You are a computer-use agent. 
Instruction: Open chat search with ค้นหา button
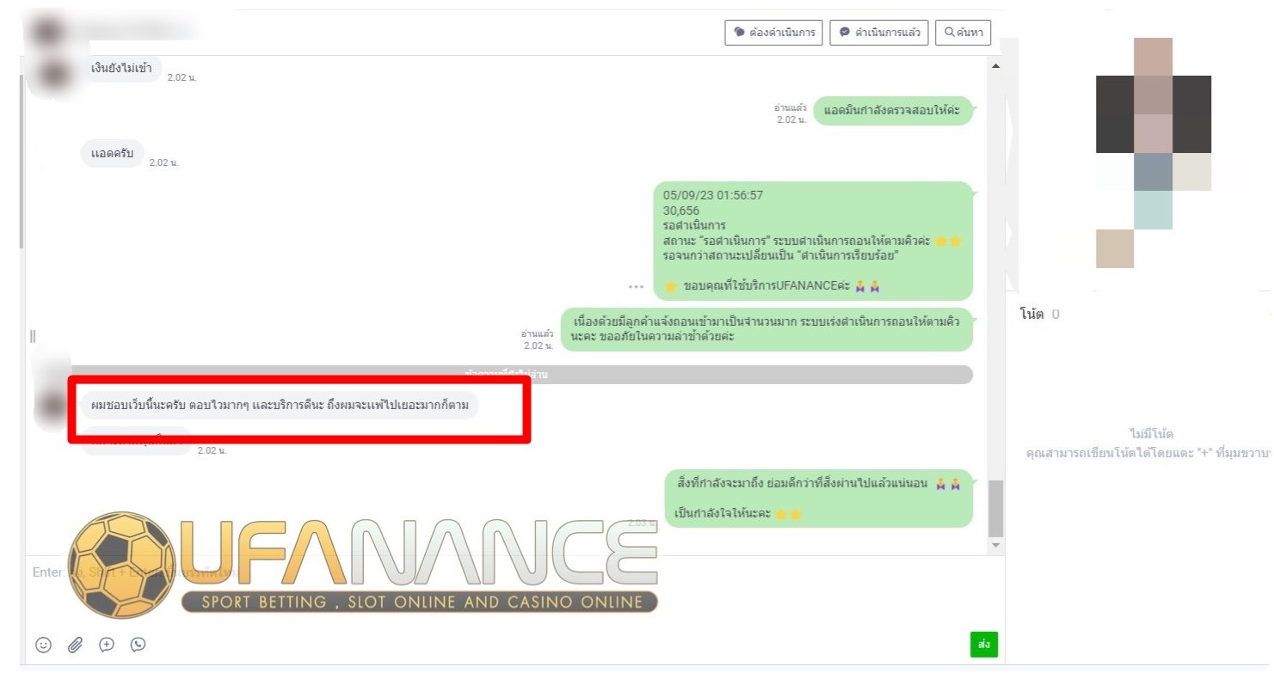pos(963,33)
